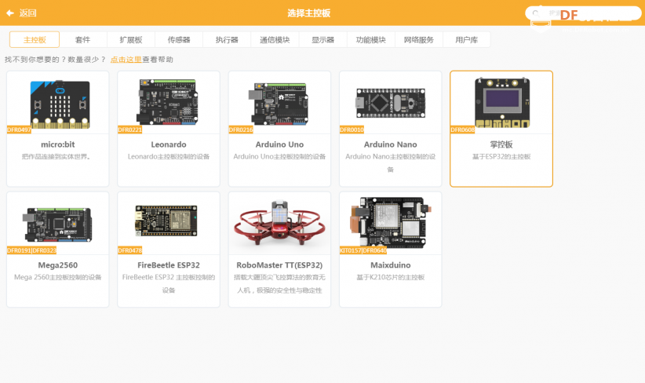Click the FireBeetle ESP32 title text
This screenshot has height=383, width=645.
tap(169, 265)
